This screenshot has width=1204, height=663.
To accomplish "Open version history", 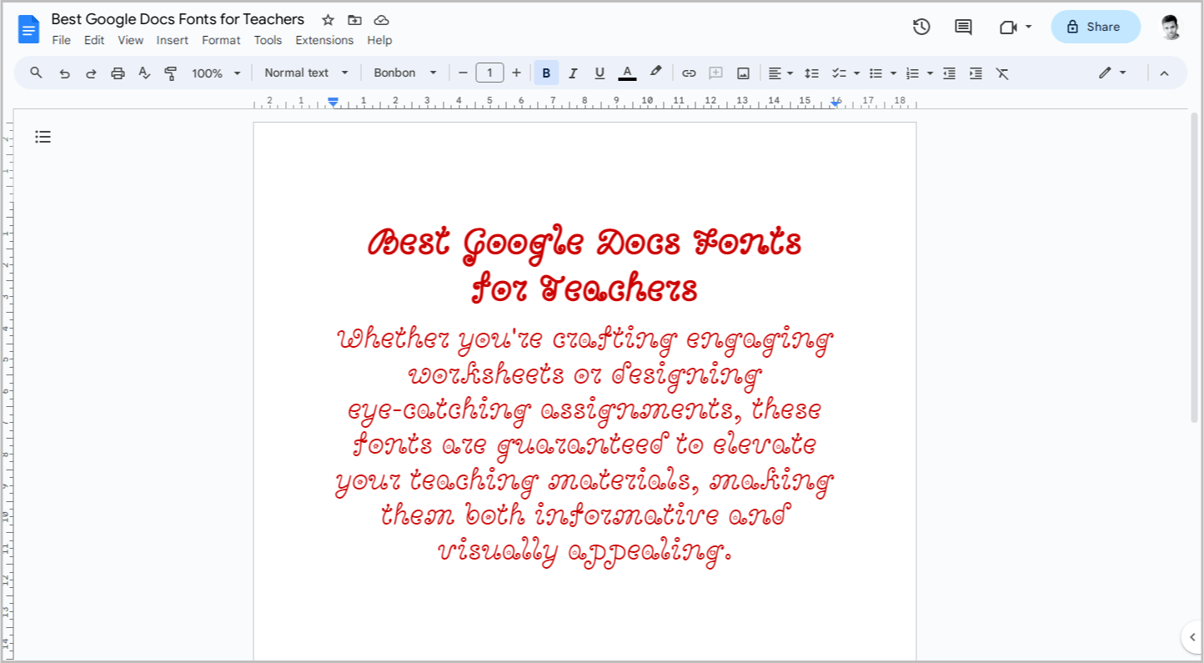I will pos(921,26).
